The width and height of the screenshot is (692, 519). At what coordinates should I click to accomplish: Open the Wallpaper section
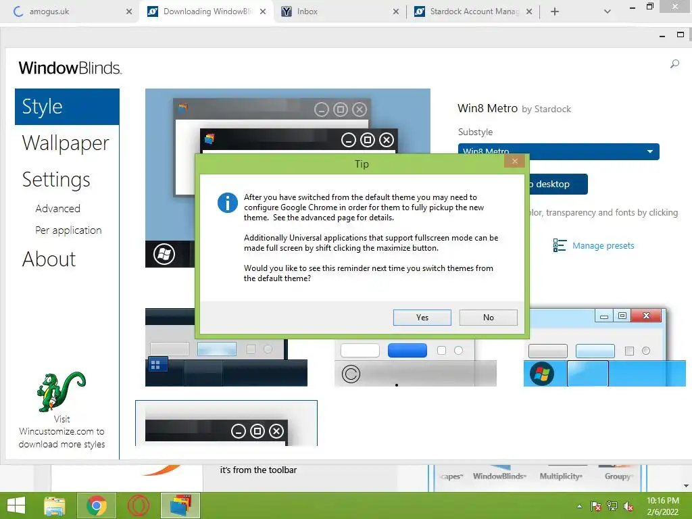(x=66, y=143)
